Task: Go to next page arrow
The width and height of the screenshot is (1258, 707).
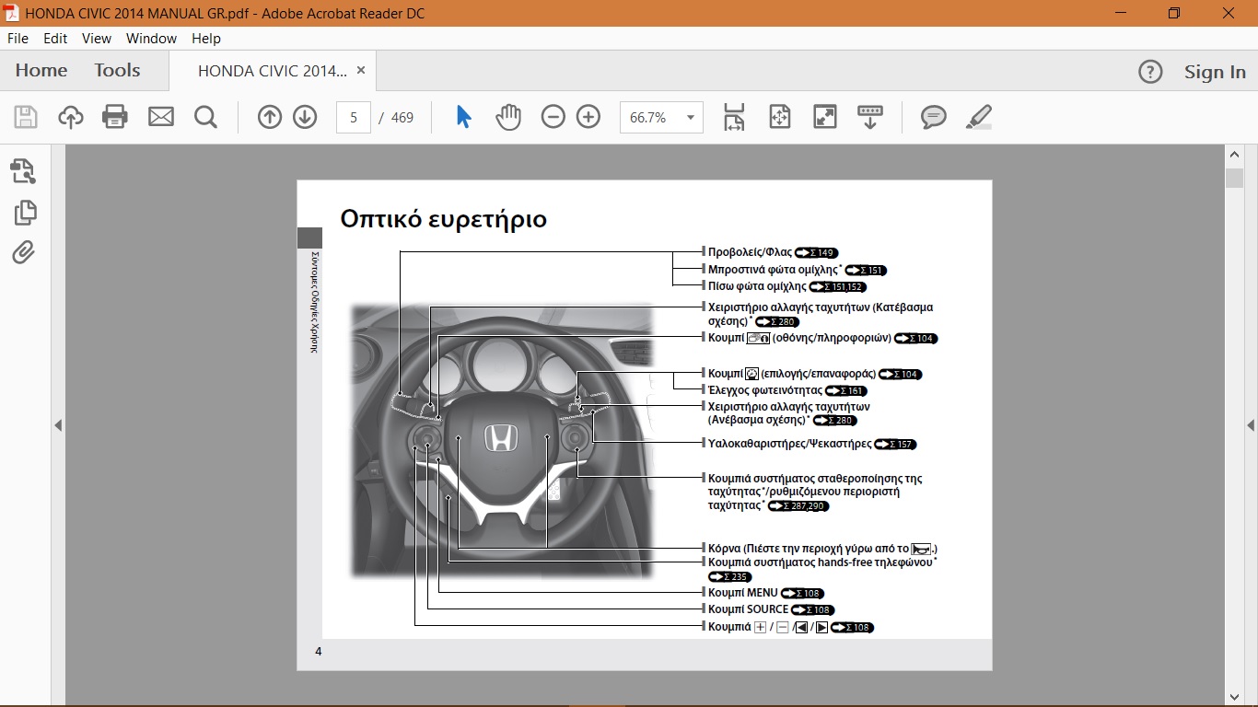Action: (x=305, y=117)
